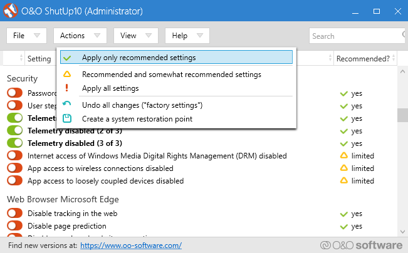Click the scrollbar up arrow

(402, 71)
